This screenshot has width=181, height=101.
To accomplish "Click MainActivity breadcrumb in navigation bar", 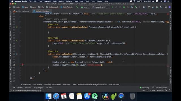I will [67, 7].
